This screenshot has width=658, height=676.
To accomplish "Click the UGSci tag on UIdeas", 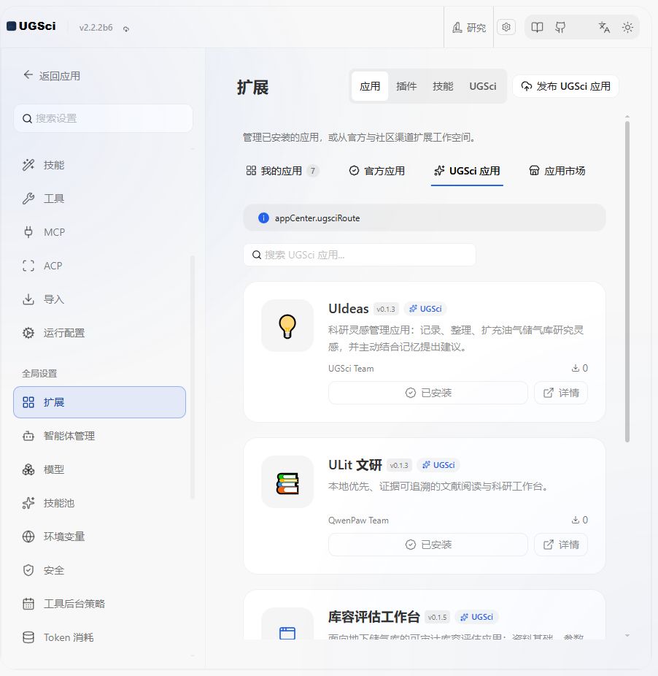I will (425, 309).
